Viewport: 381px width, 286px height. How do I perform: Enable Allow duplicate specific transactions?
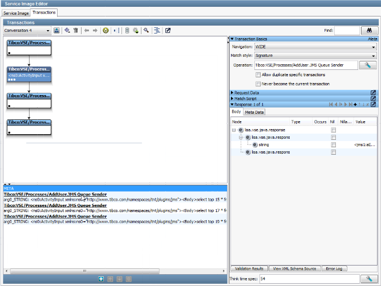[x=258, y=74]
